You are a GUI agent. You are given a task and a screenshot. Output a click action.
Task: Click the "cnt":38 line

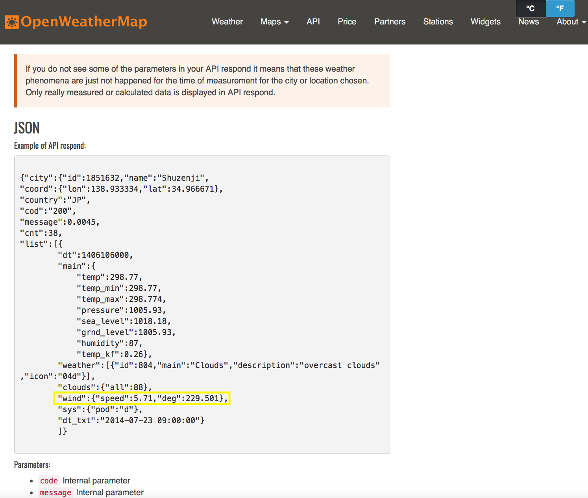[41, 233]
